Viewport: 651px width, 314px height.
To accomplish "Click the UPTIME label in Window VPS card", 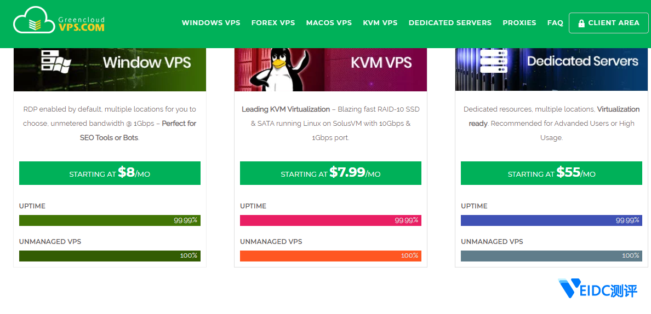I will pos(32,206).
